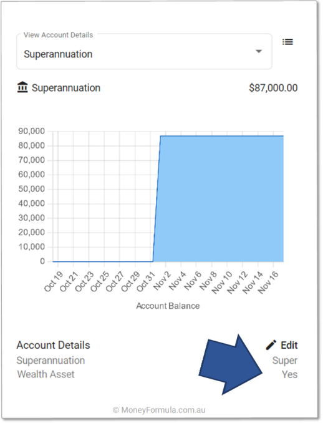Click the Superannuation name under Account Details
Screen dimensions: 323x423
51,361
